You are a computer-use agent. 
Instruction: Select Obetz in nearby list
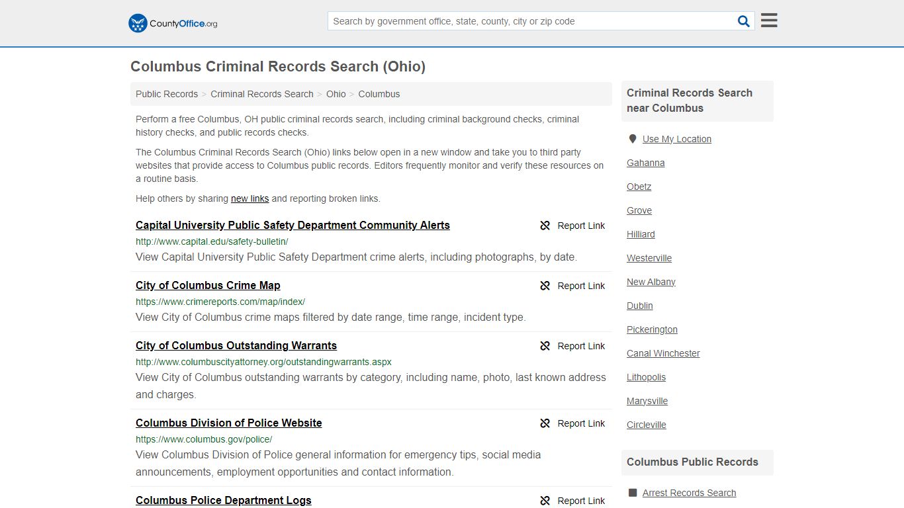(x=639, y=187)
